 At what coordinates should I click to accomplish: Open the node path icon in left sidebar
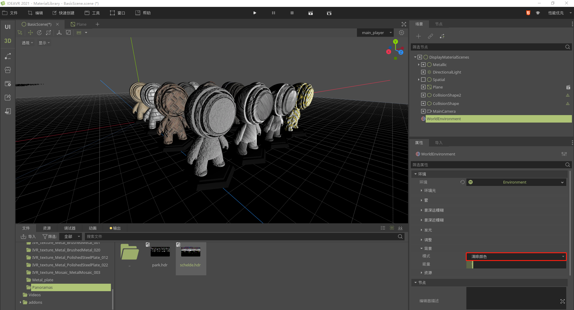(x=8, y=56)
